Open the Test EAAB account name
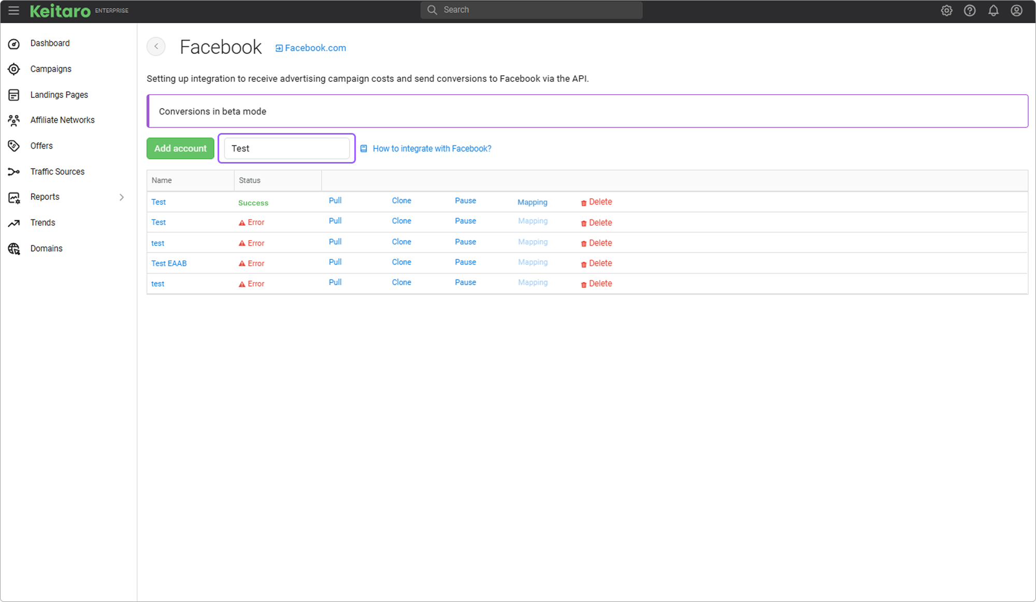The image size is (1036, 602). [x=169, y=263]
